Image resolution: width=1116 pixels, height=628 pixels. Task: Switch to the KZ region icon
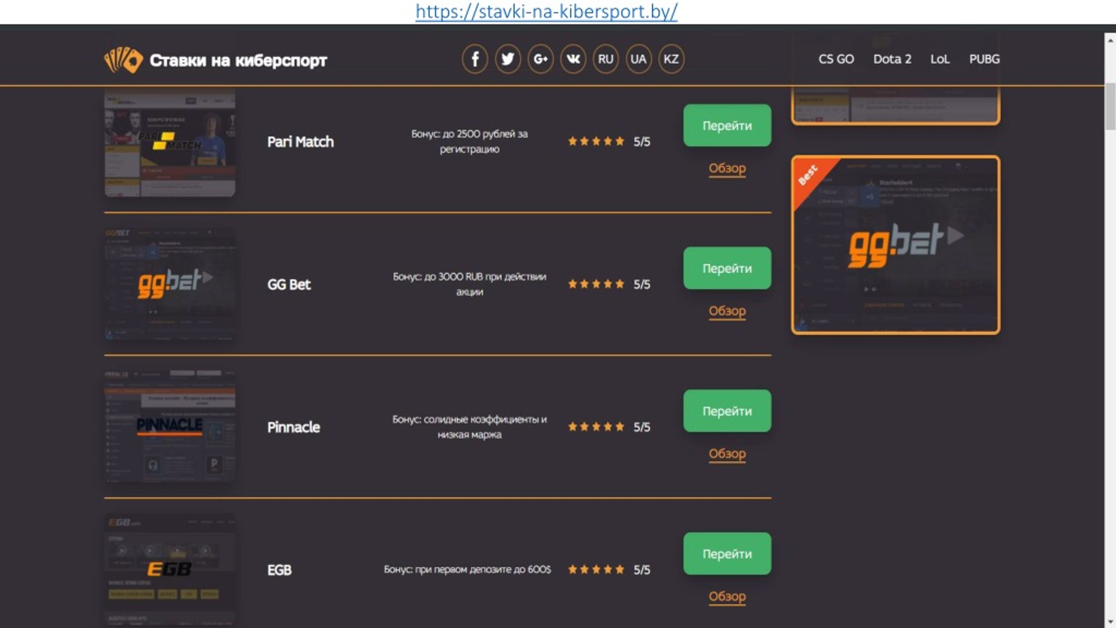click(x=671, y=59)
